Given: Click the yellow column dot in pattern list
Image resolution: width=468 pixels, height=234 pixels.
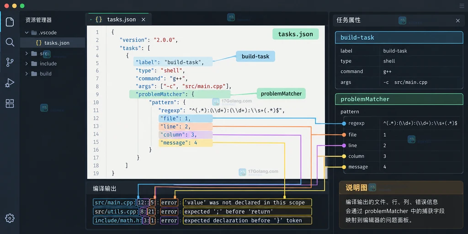Looking at the screenshot, I should tap(344, 156).
